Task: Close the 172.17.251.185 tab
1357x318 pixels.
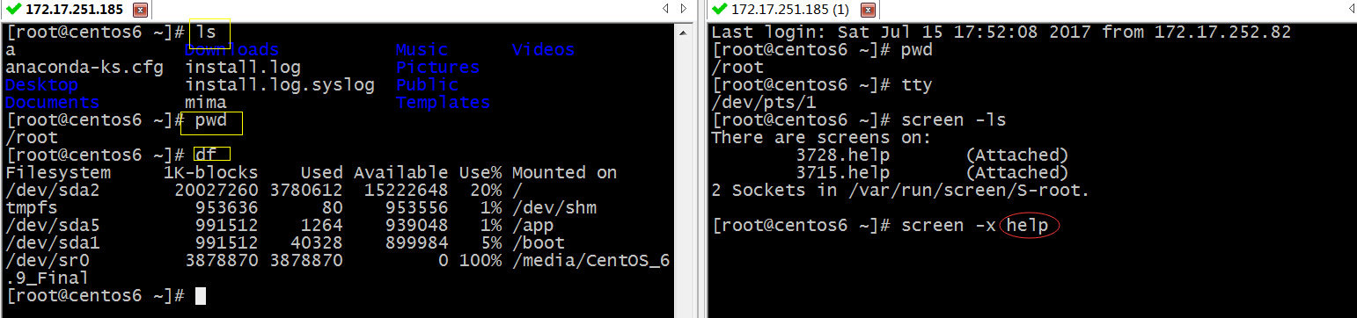Action: 139,11
